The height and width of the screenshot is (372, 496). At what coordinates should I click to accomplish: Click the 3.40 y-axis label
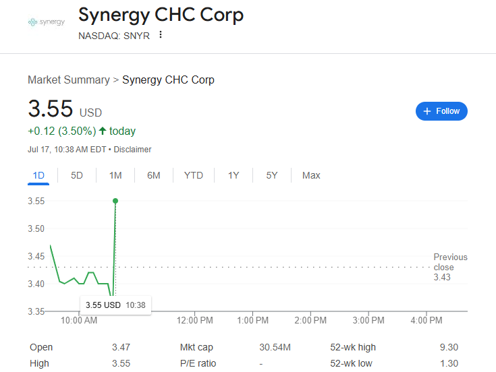point(36,284)
